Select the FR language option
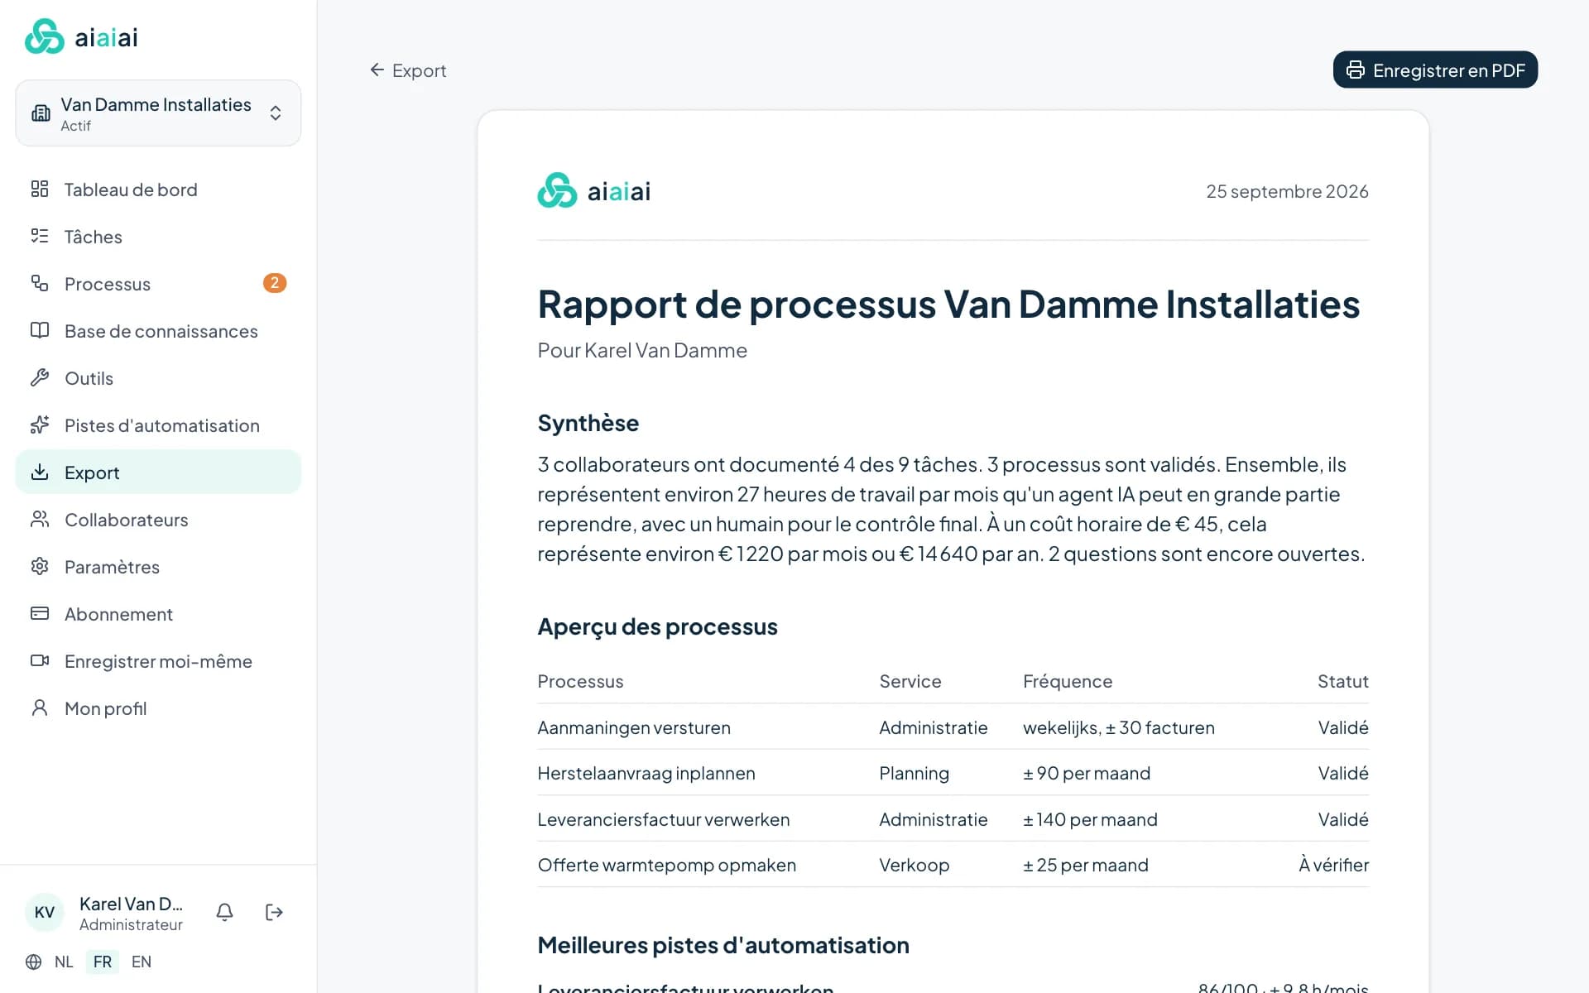The width and height of the screenshot is (1589, 993). [103, 962]
